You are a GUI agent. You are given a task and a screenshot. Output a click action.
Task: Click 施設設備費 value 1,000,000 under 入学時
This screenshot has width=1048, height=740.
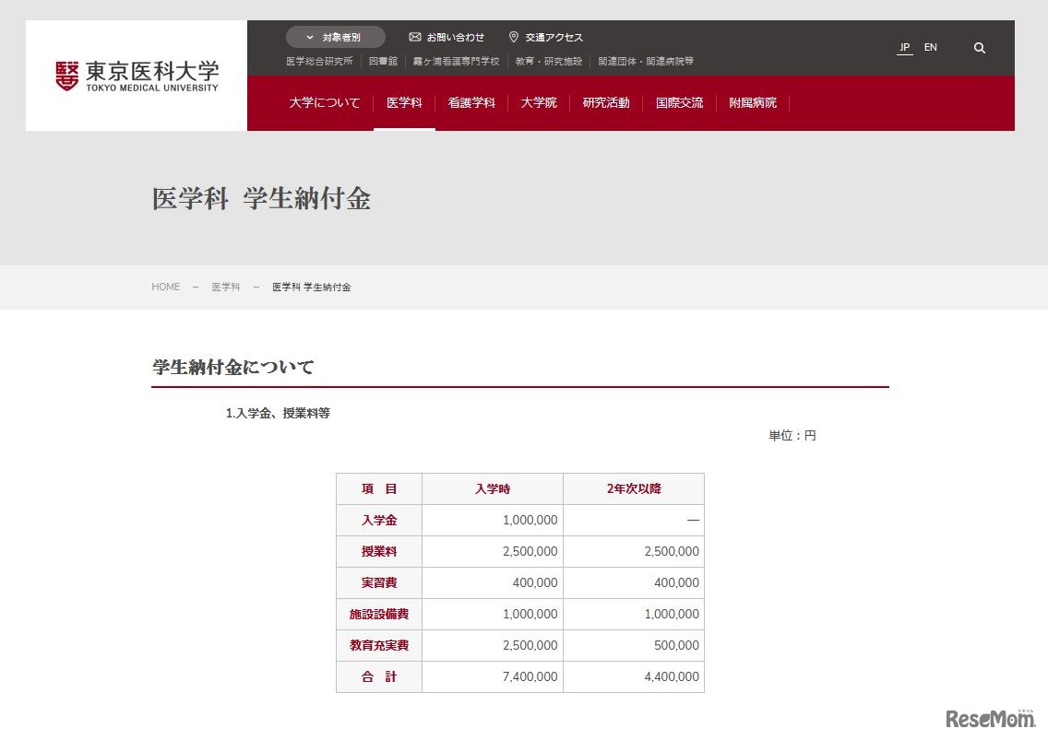click(x=530, y=615)
